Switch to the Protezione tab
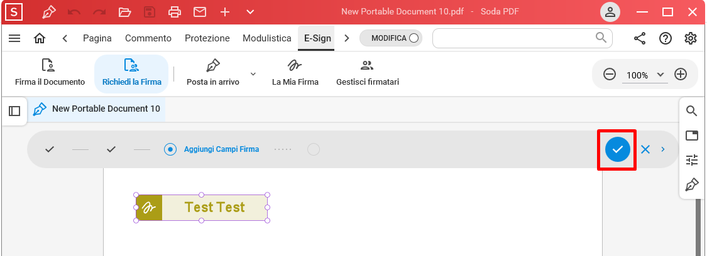The width and height of the screenshot is (707, 256). point(207,38)
